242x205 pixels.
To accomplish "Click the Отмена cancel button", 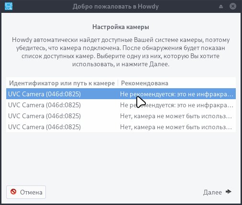I will (x=26, y=192).
